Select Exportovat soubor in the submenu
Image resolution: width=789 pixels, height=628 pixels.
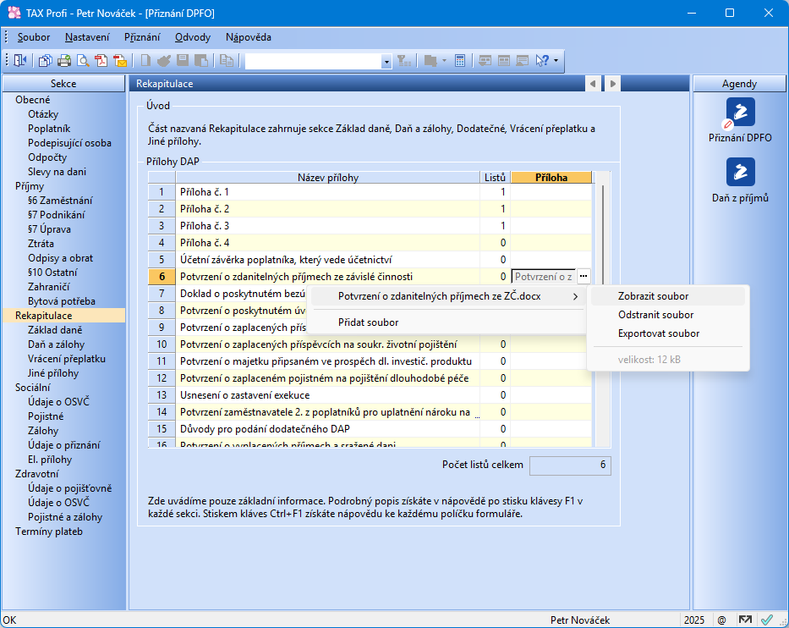click(659, 333)
